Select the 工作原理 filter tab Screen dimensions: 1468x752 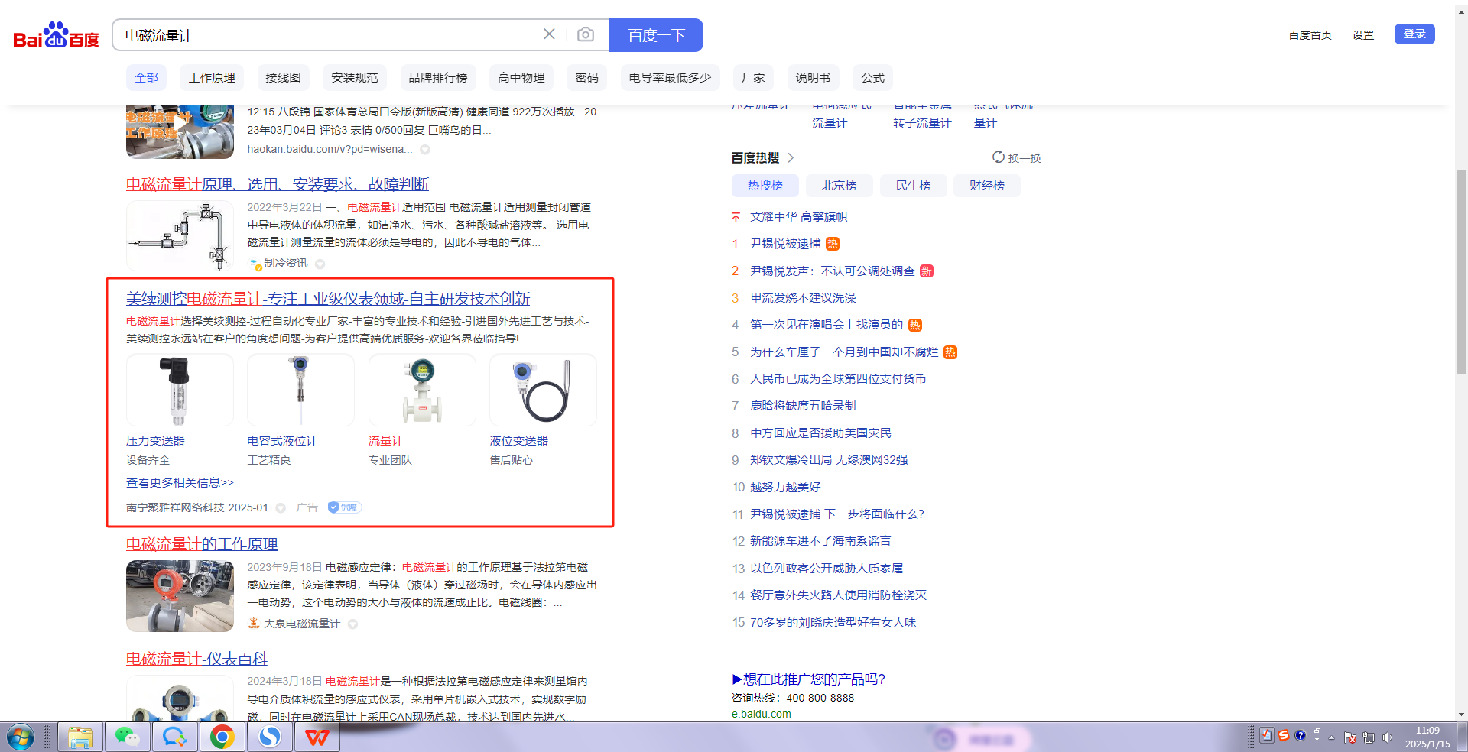pyautogui.click(x=212, y=78)
